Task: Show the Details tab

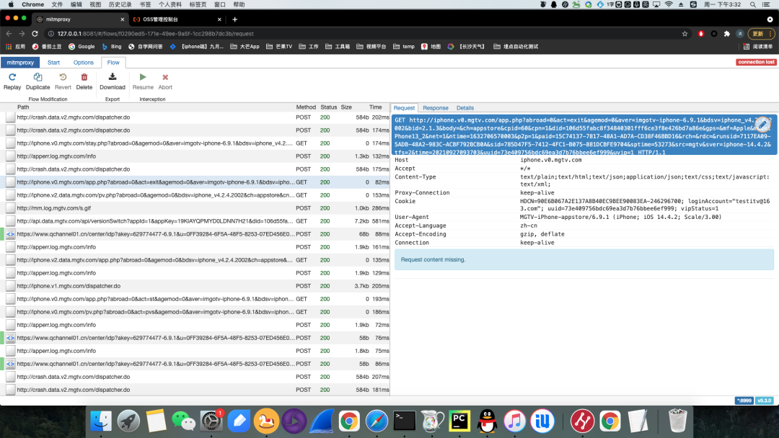Action: [465, 108]
